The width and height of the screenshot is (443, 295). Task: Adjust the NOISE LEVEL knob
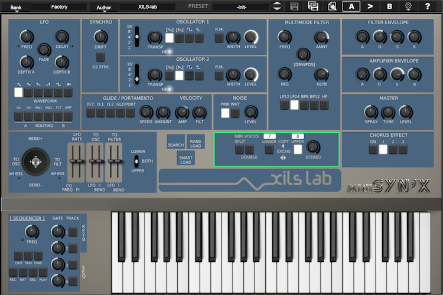click(250, 112)
